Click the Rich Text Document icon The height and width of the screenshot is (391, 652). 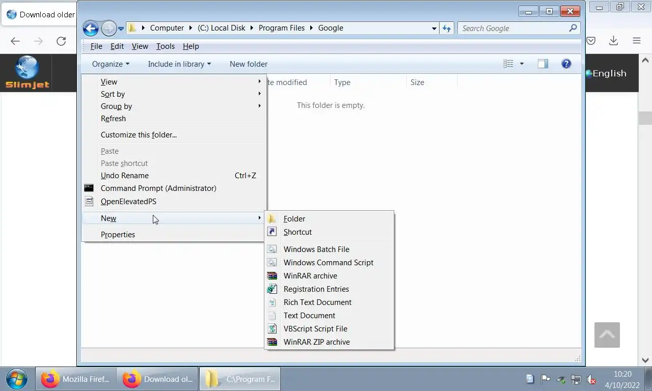tap(273, 302)
